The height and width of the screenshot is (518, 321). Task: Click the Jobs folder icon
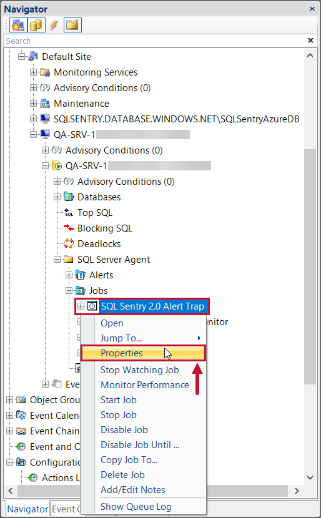coord(81,291)
